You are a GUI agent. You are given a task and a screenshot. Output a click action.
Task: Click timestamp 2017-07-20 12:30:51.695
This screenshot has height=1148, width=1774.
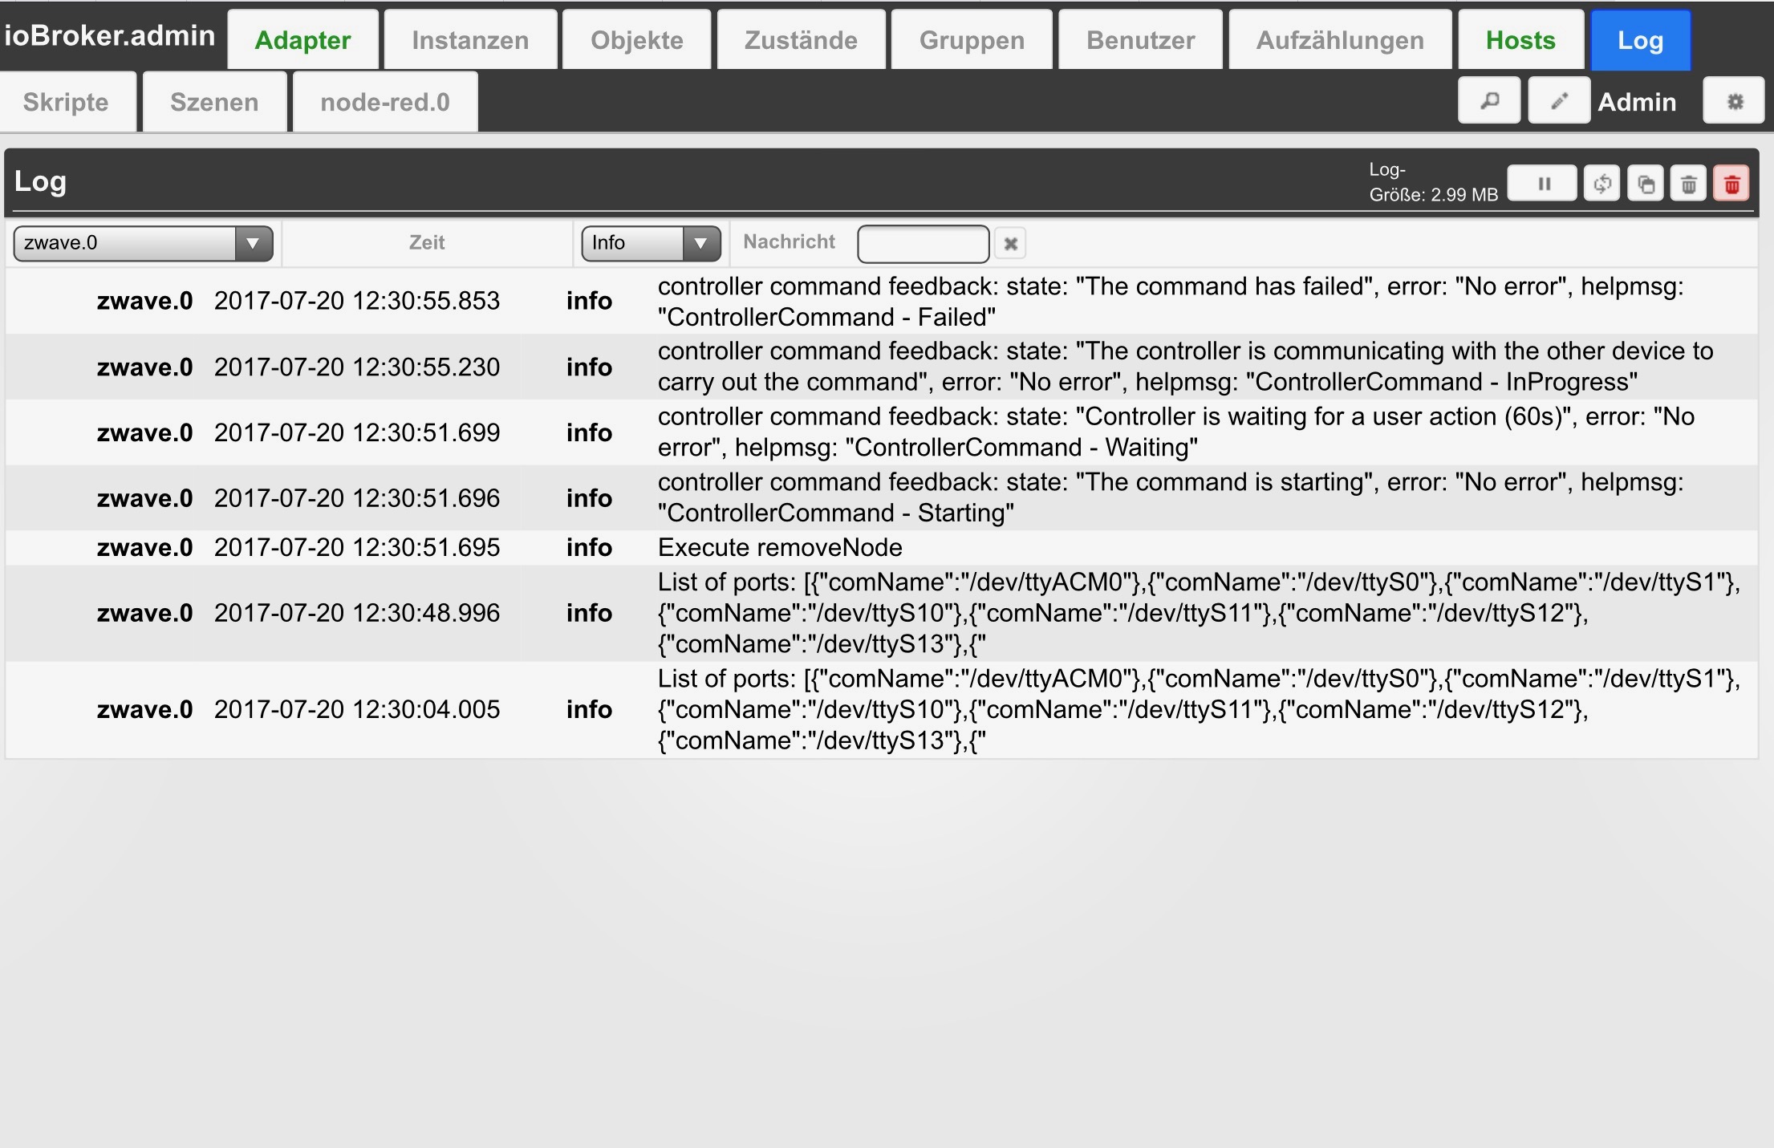click(357, 547)
